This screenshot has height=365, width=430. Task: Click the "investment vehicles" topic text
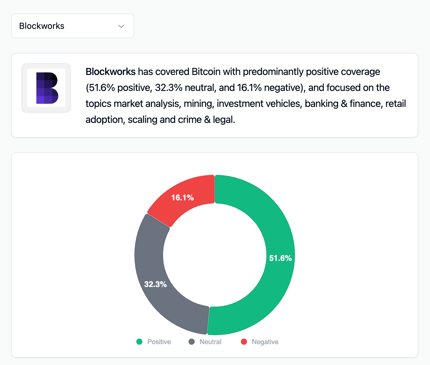point(258,104)
